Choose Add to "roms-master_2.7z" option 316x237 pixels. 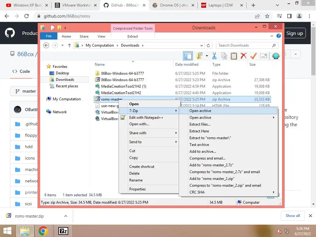coord(228,165)
